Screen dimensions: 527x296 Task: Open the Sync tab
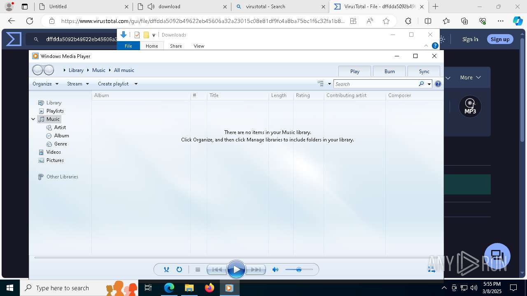424,71
